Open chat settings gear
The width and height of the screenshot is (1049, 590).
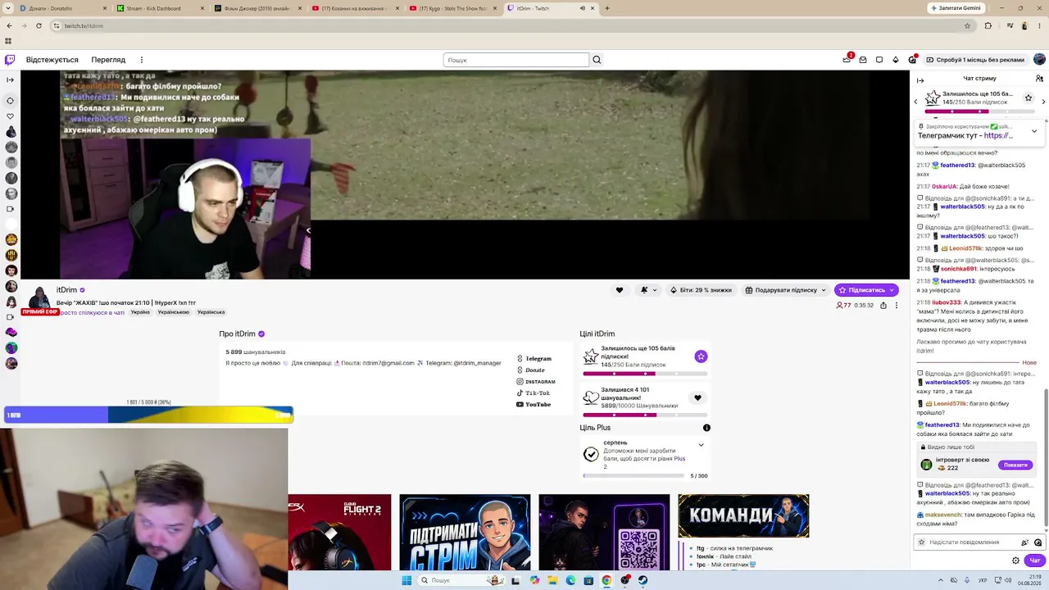pyautogui.click(x=1015, y=560)
